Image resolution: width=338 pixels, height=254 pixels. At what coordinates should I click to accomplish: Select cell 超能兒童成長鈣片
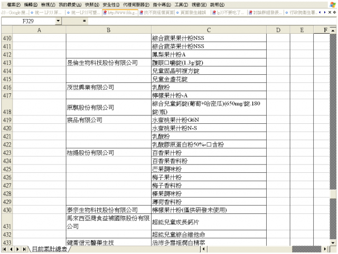tap(209, 222)
